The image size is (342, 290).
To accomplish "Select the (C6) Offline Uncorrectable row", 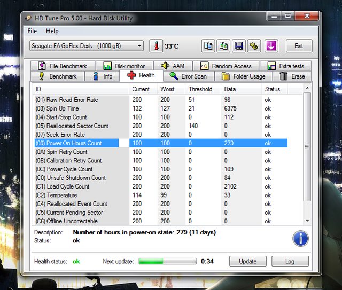I will click(x=161, y=221).
